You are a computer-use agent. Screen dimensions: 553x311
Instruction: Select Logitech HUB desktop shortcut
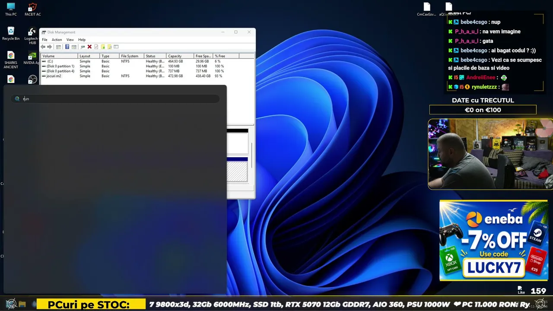(32, 36)
